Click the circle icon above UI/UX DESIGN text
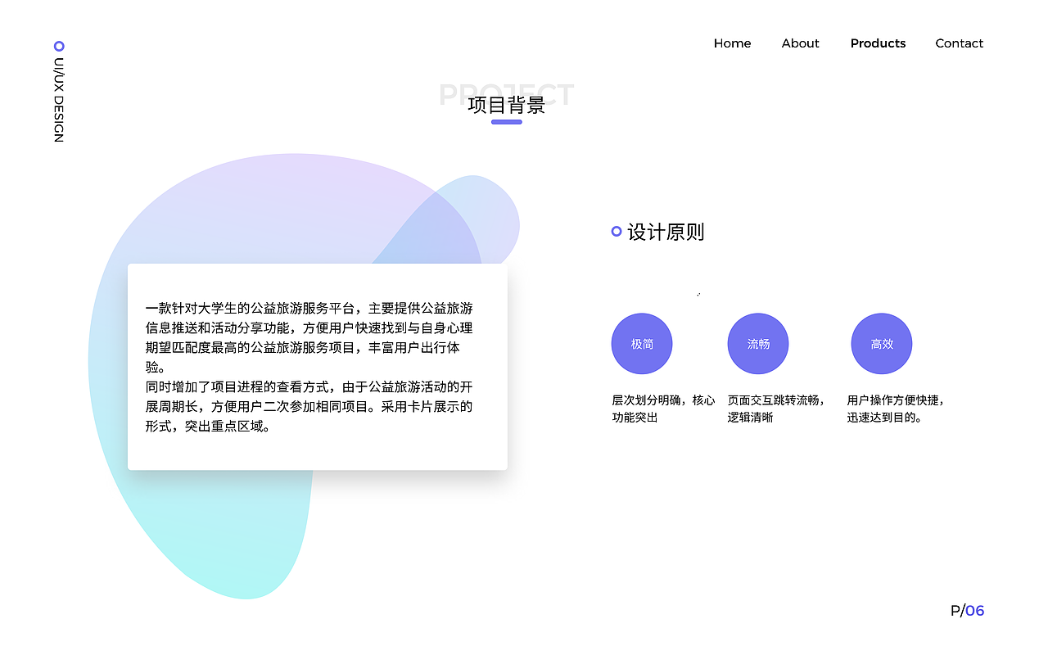The width and height of the screenshot is (1048, 655). (57, 47)
